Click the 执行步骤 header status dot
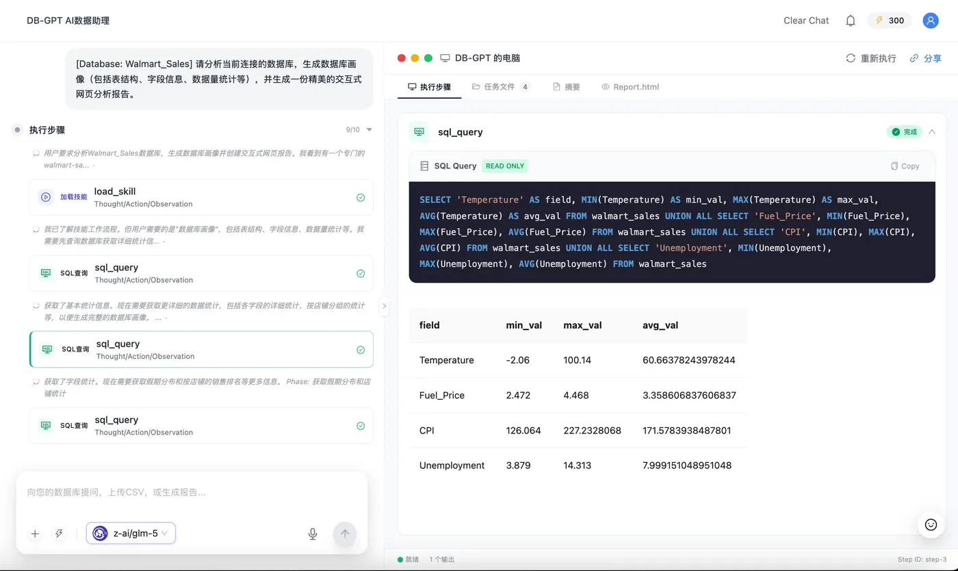The image size is (958, 571). point(18,129)
